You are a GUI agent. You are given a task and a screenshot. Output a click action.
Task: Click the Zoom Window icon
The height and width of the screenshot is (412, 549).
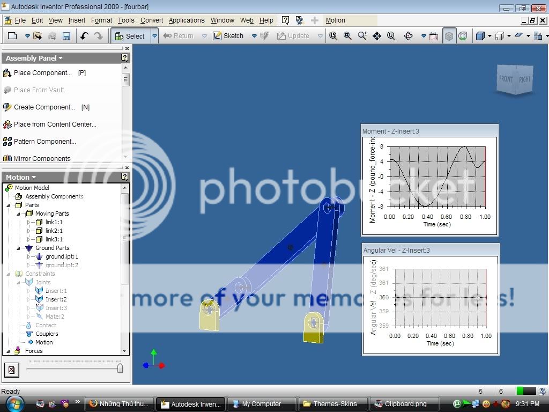[x=347, y=36]
